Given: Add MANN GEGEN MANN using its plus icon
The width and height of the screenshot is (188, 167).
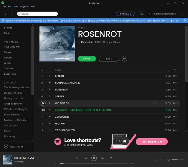Looking at the screenshot, I should 50,83.
